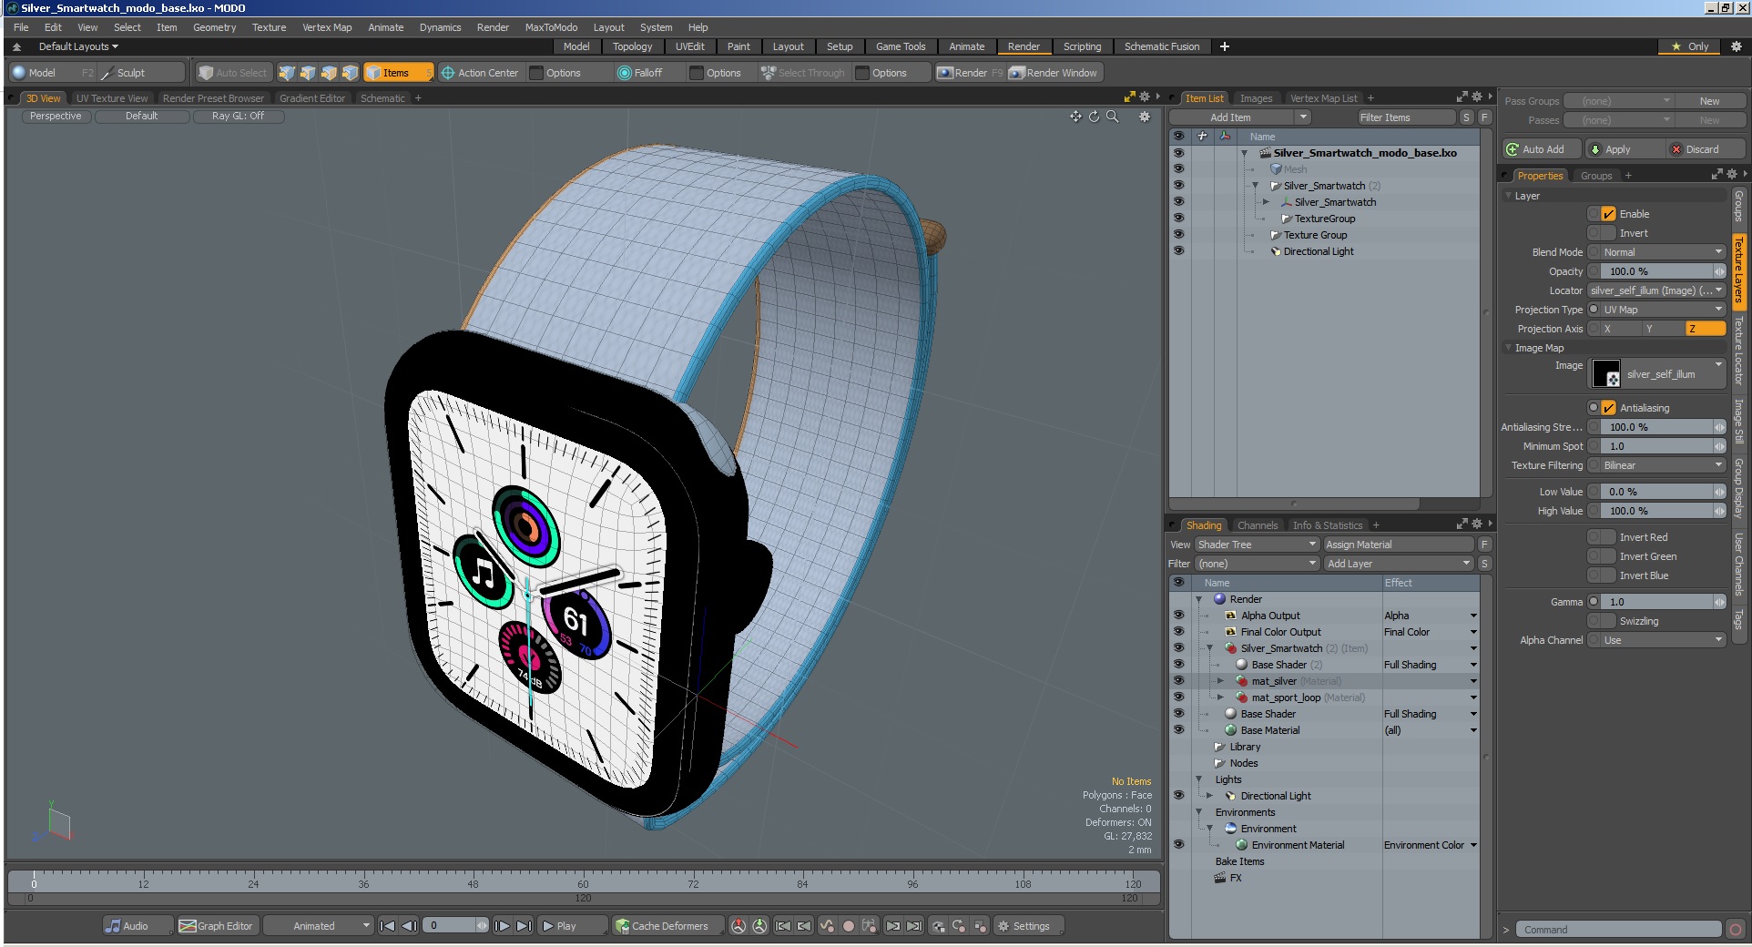
Task: Click the Render F9 button
Action: point(971,73)
